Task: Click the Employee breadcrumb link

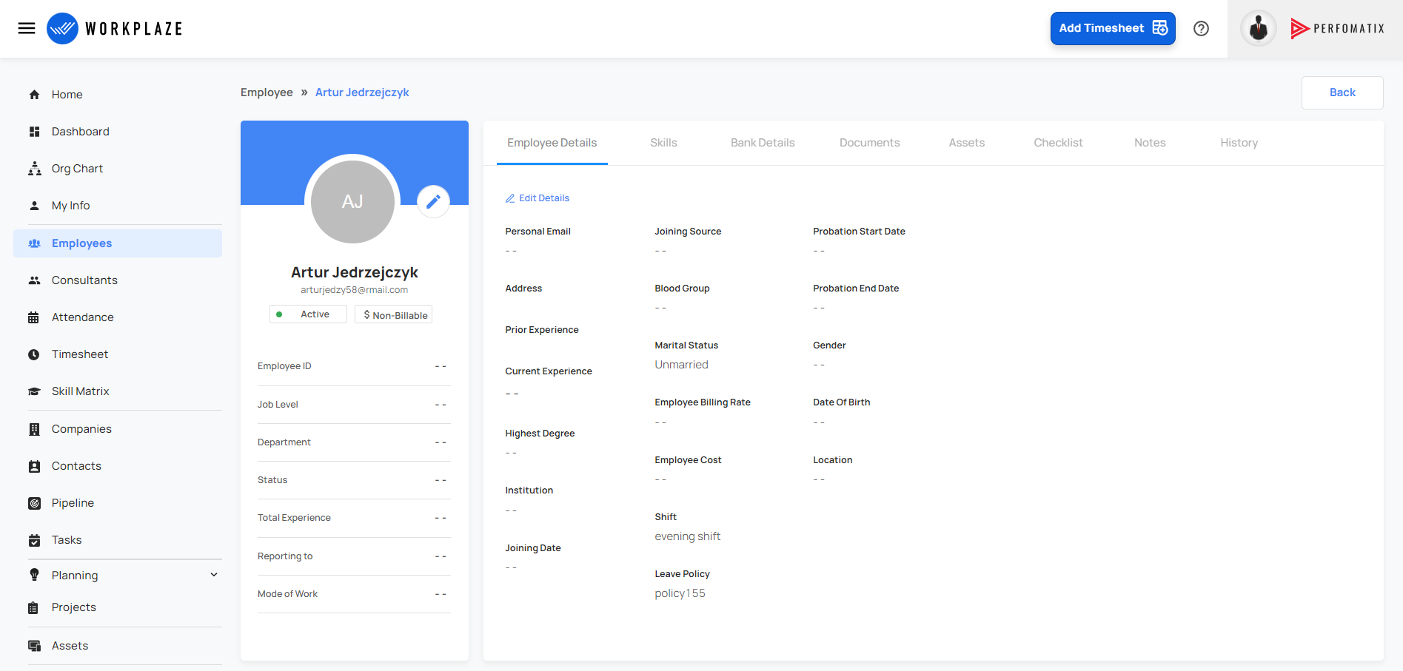Action: point(267,92)
